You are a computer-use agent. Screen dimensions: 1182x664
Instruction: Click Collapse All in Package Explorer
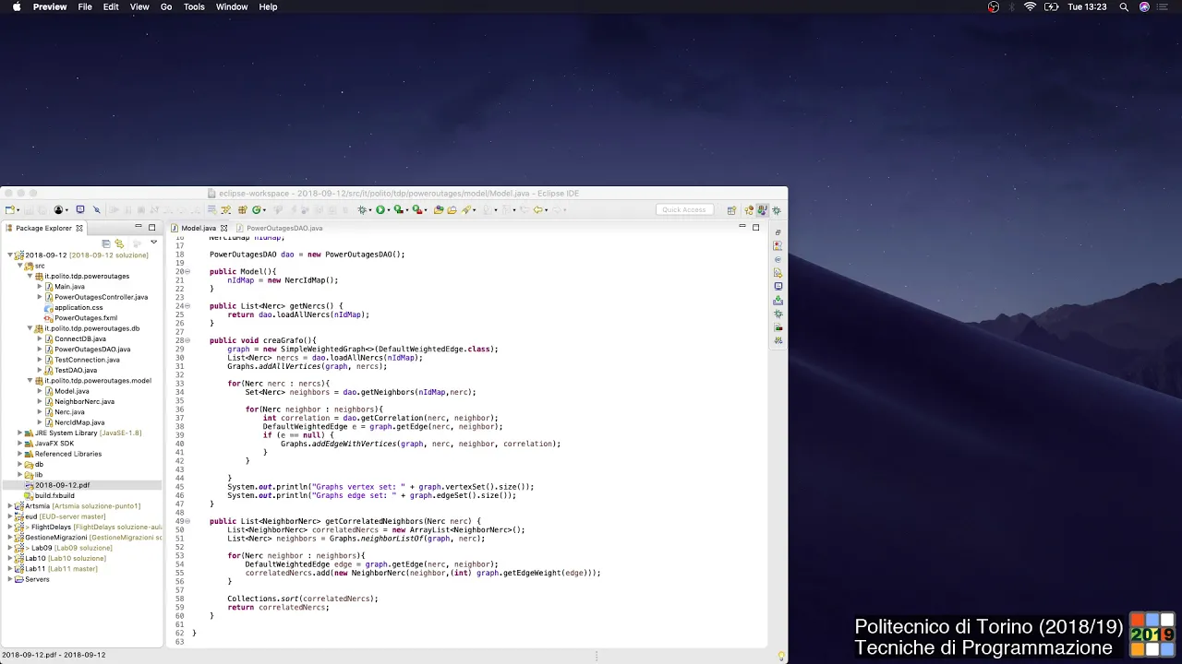pyautogui.click(x=106, y=243)
